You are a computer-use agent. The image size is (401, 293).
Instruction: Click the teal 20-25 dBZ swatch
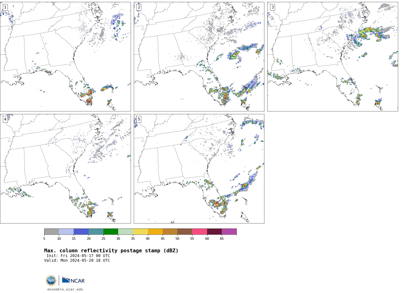point(96,232)
